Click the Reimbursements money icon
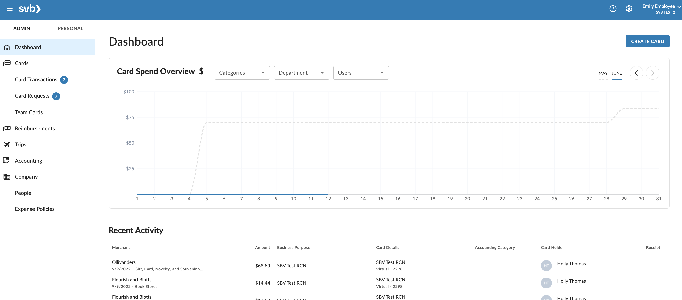682x300 pixels. pos(7,129)
